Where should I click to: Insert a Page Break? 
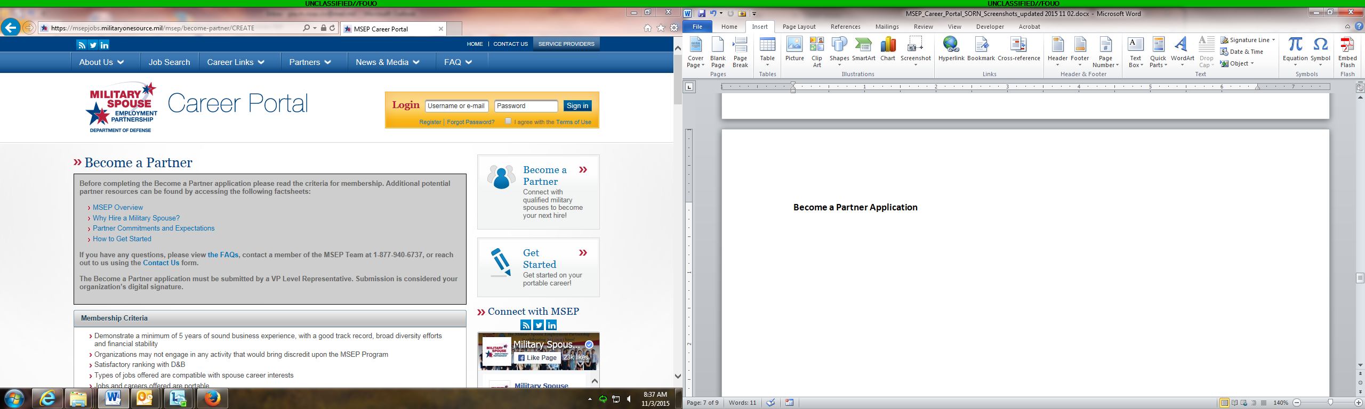740,51
